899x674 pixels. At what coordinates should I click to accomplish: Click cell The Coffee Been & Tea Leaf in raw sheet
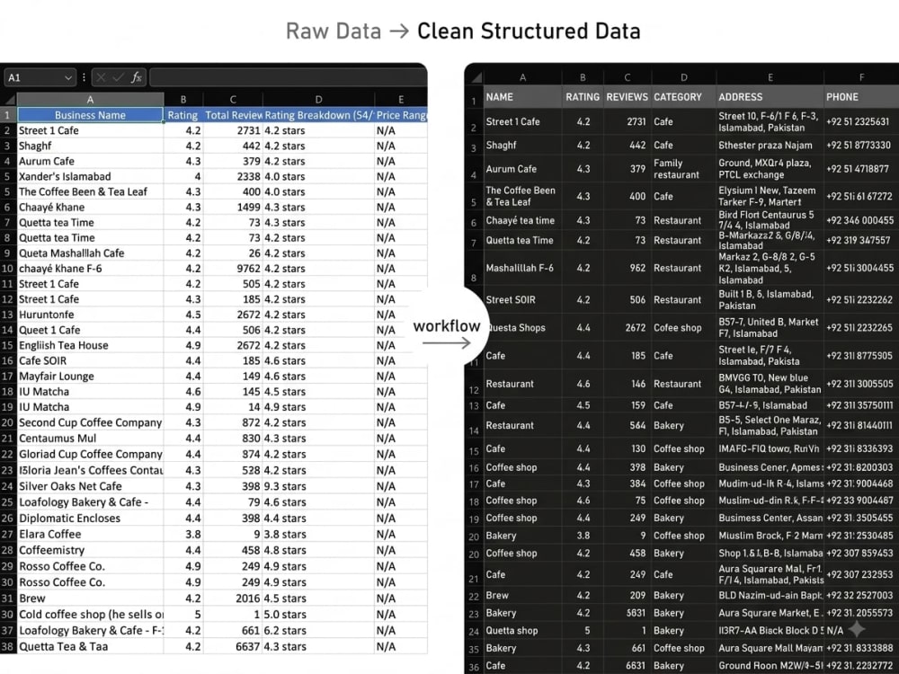click(x=90, y=192)
